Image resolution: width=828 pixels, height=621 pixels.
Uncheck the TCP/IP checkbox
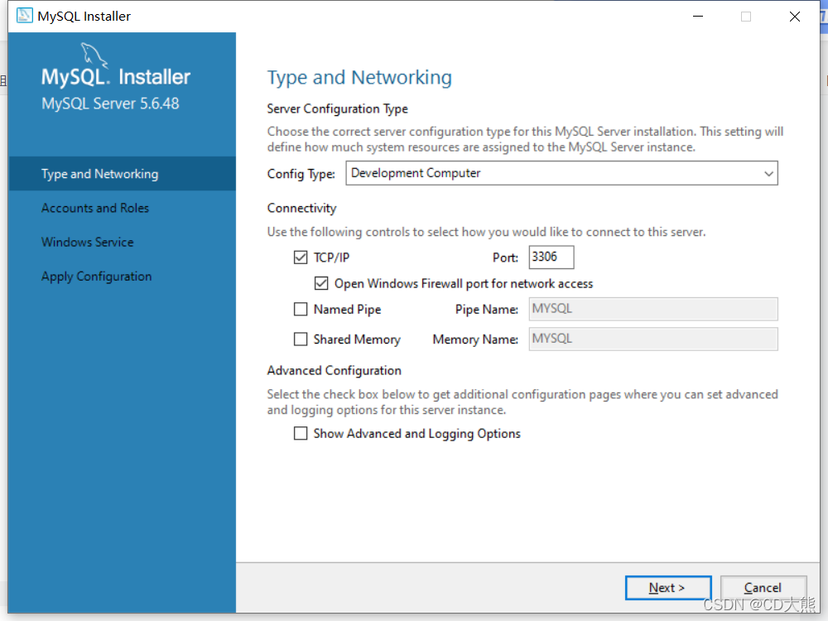301,258
